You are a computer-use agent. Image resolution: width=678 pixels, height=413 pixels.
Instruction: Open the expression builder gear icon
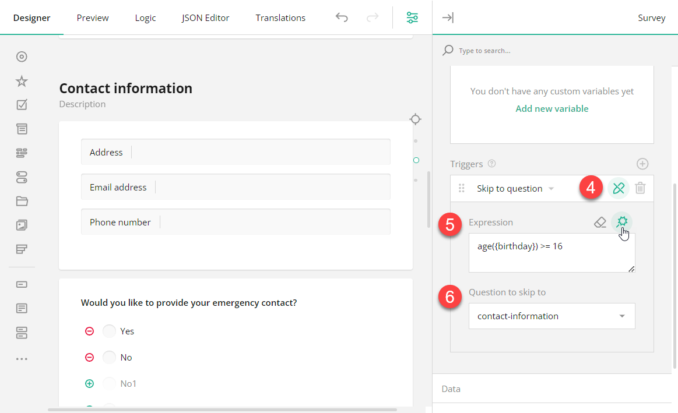[x=621, y=222]
